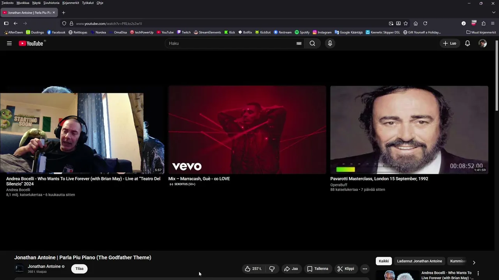Expand the Muut kirjanmerkit bookmarks folder
The width and height of the screenshot is (499, 280).
pos(481,32)
